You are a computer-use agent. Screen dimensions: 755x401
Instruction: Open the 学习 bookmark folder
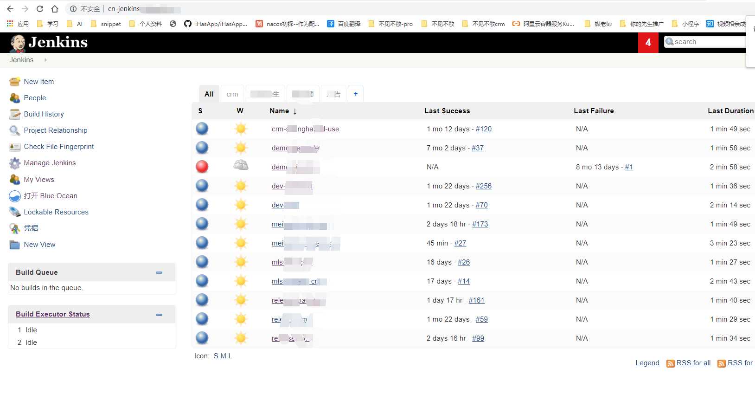48,24
